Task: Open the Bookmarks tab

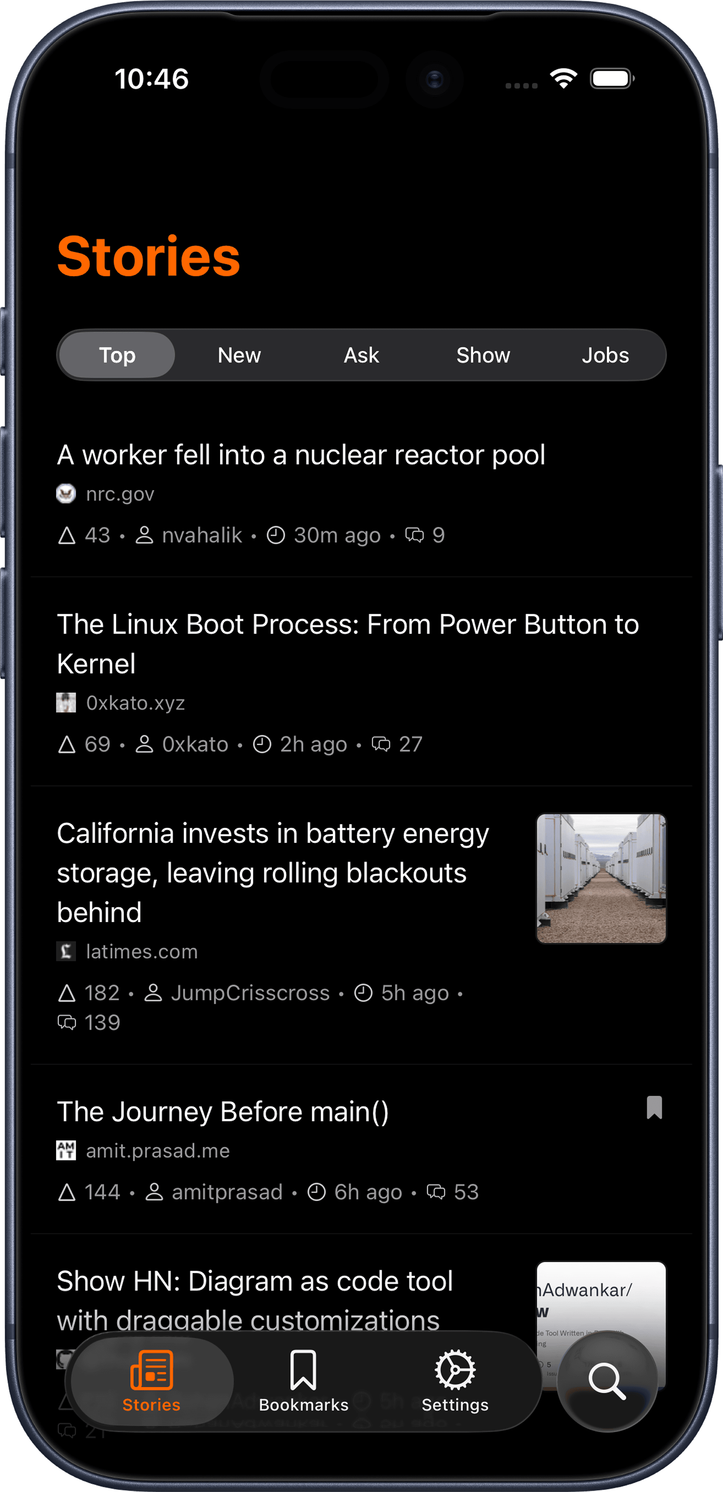Action: click(x=303, y=1381)
